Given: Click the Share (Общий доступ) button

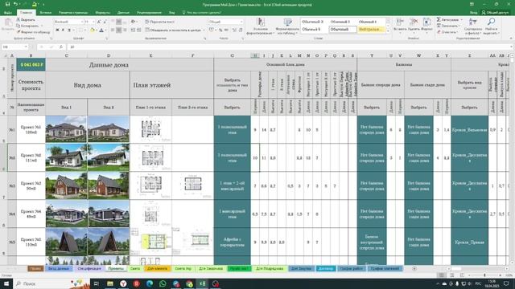Looking at the screenshot, I should coord(495,13).
